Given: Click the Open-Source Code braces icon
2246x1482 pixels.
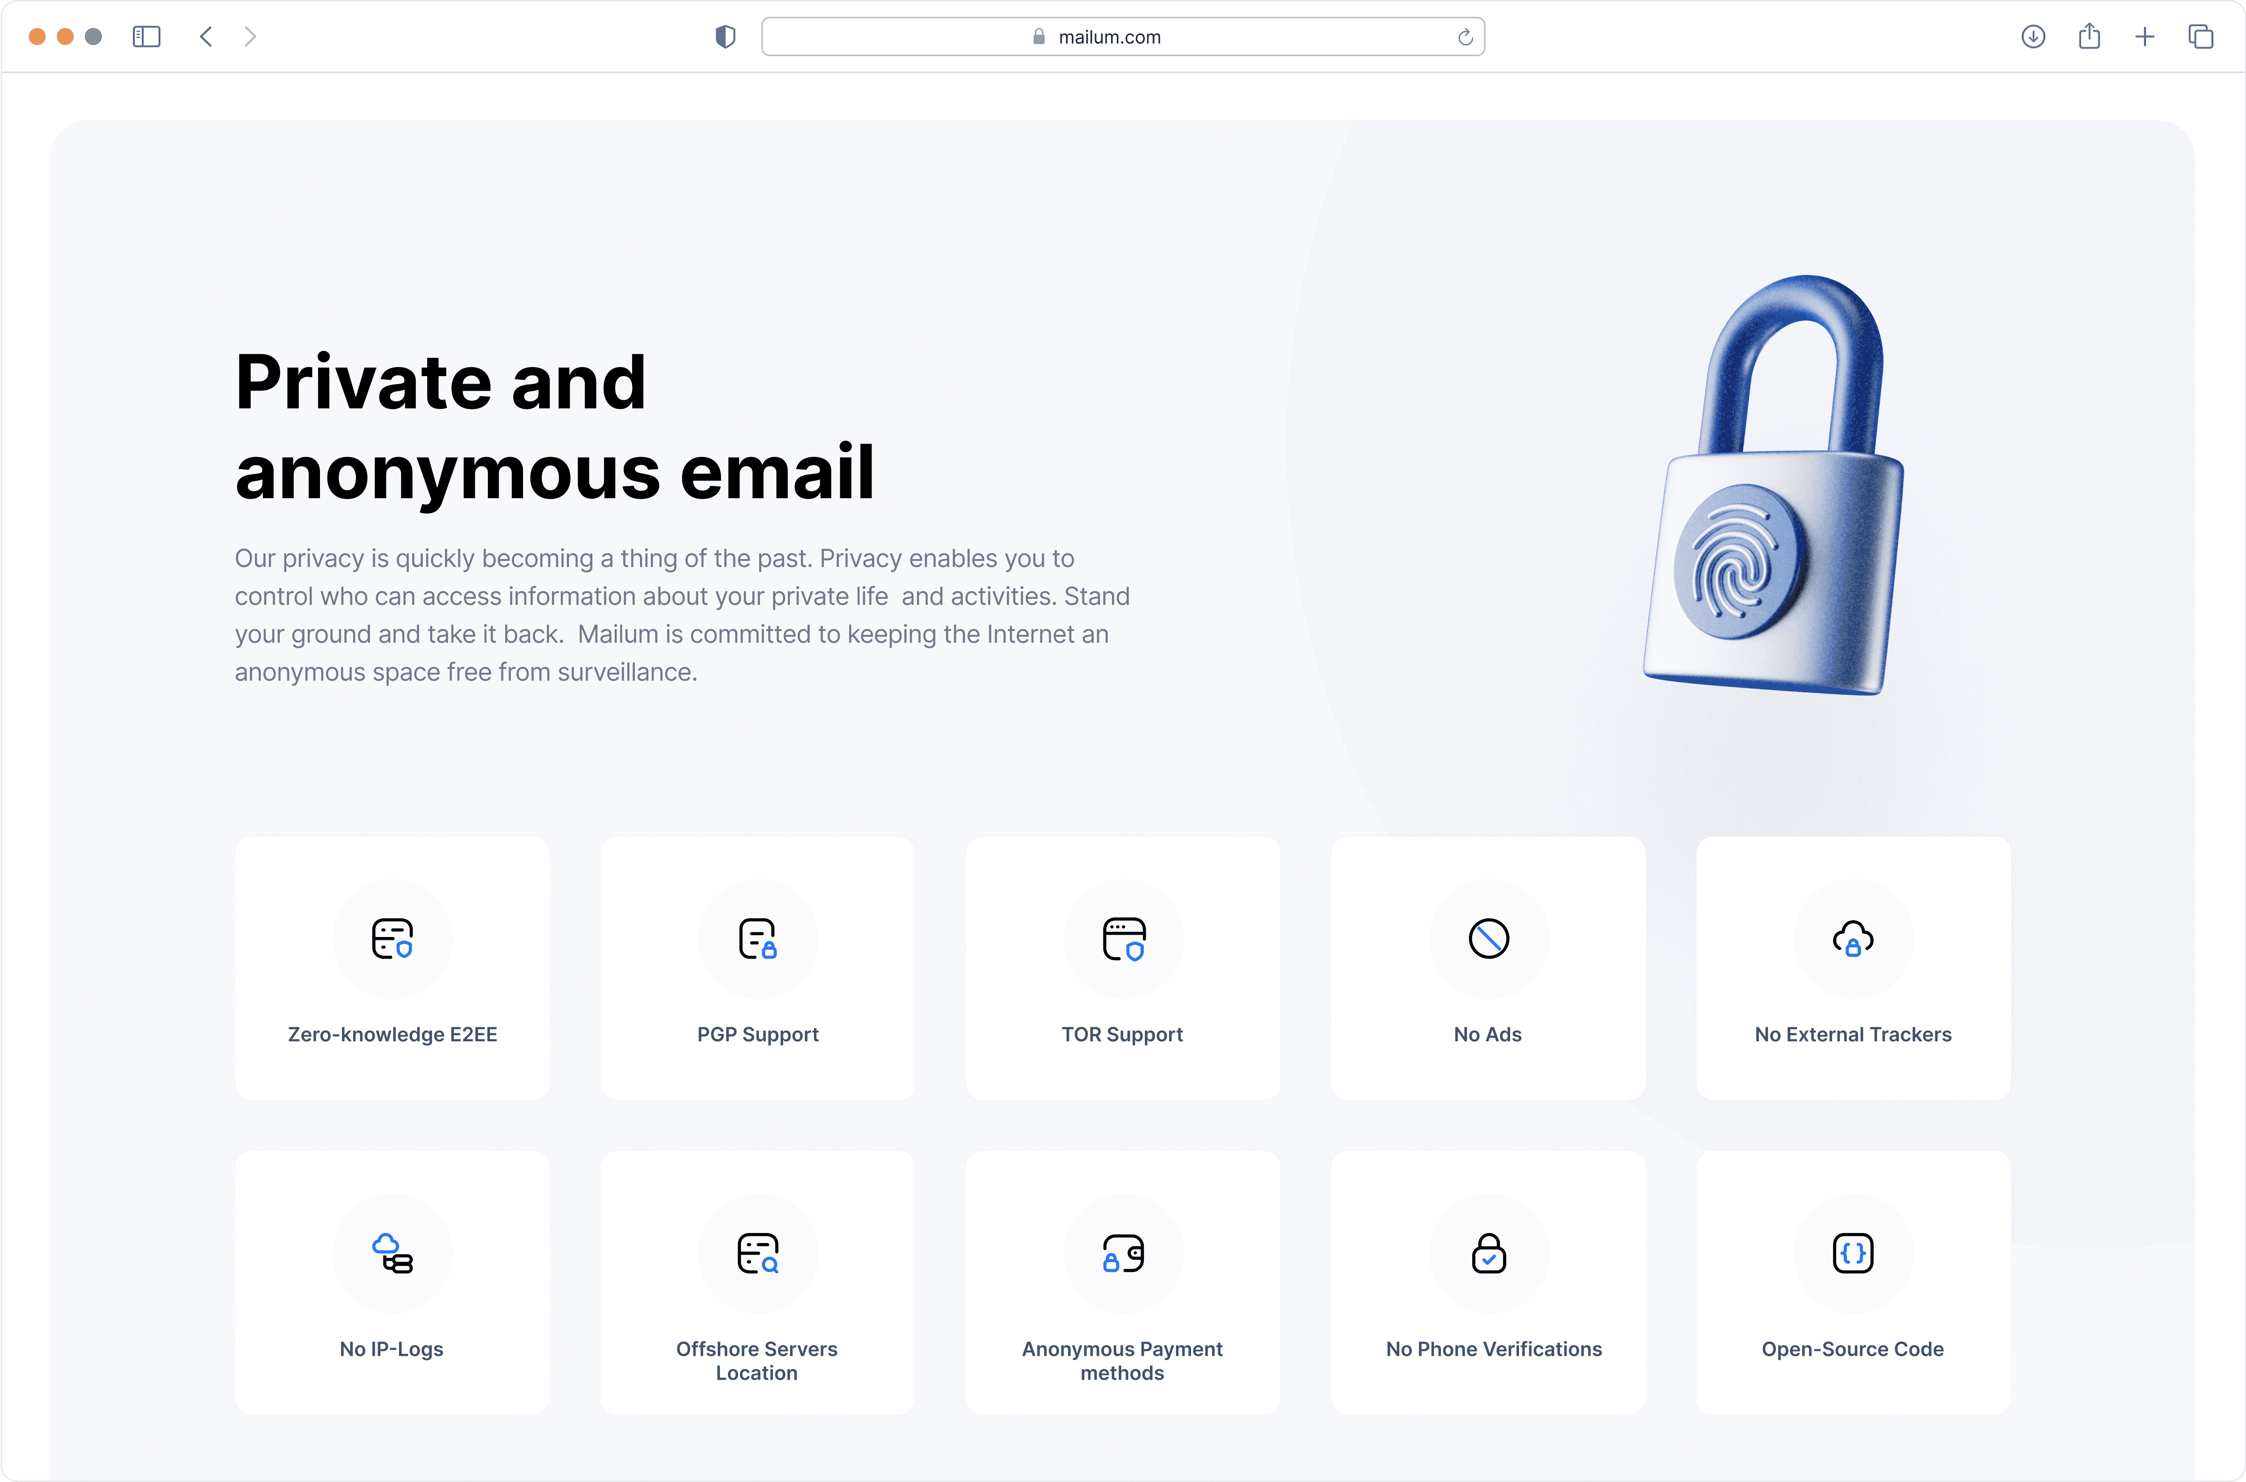Looking at the screenshot, I should pyautogui.click(x=1853, y=1253).
